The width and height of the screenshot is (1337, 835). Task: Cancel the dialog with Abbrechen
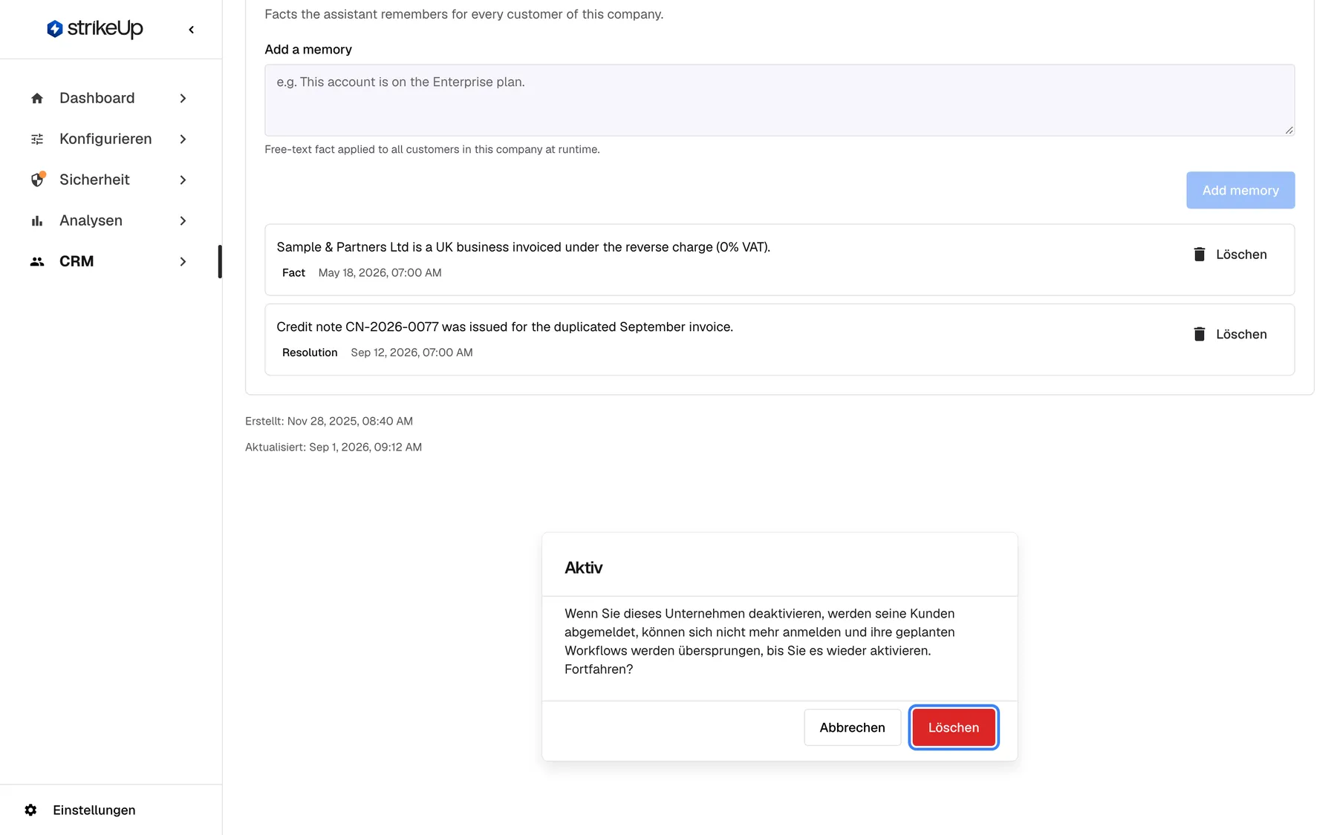point(852,727)
